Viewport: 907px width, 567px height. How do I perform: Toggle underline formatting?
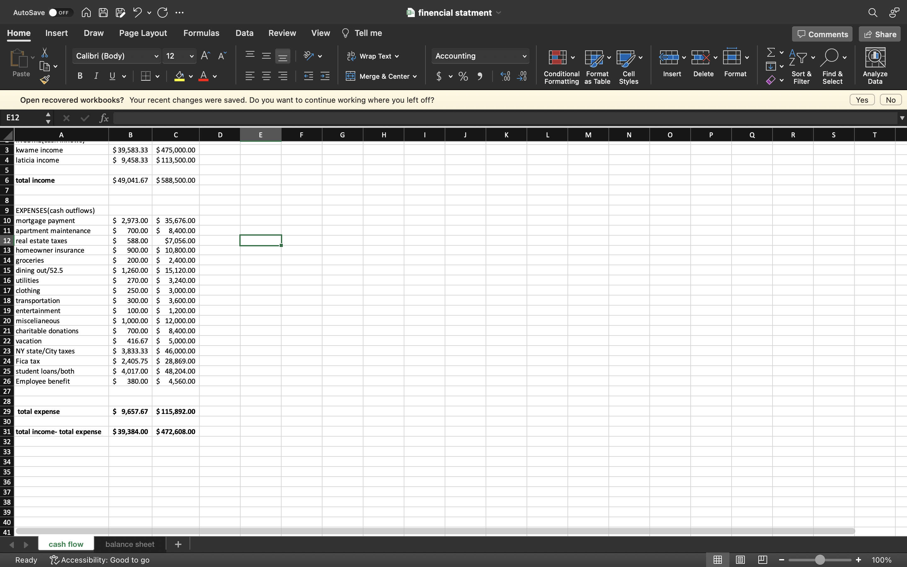[x=112, y=76]
